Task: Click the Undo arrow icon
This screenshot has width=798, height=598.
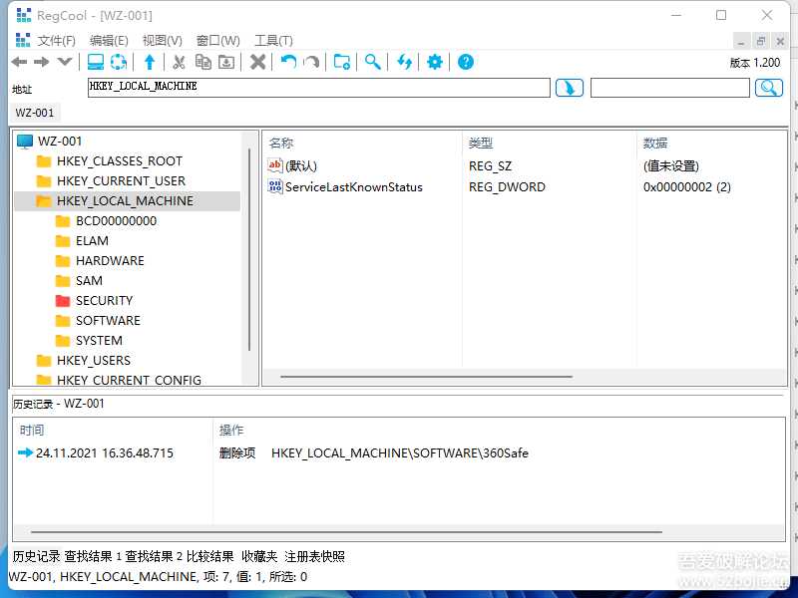Action: point(289,62)
